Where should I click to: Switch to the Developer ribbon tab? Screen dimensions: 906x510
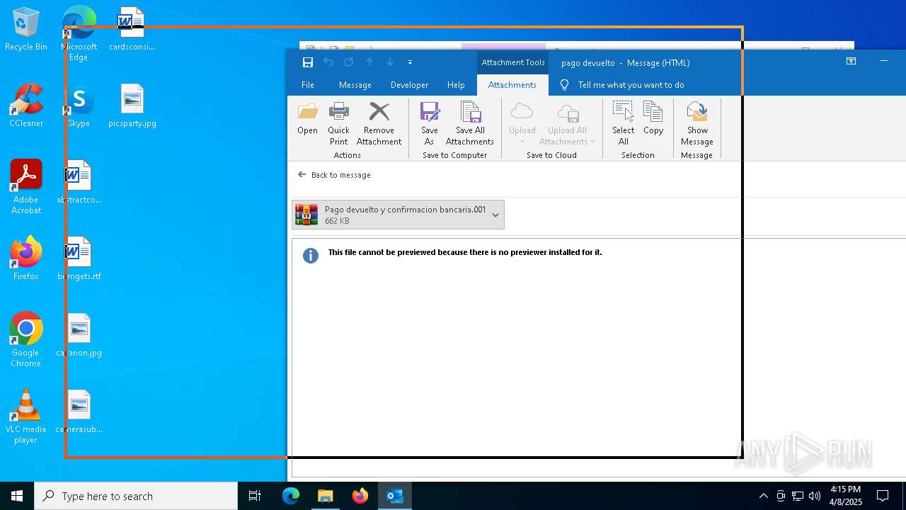[x=409, y=85]
